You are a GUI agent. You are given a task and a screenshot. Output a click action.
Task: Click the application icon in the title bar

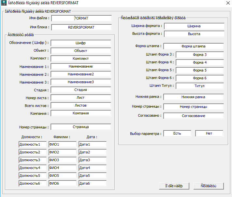4,3
